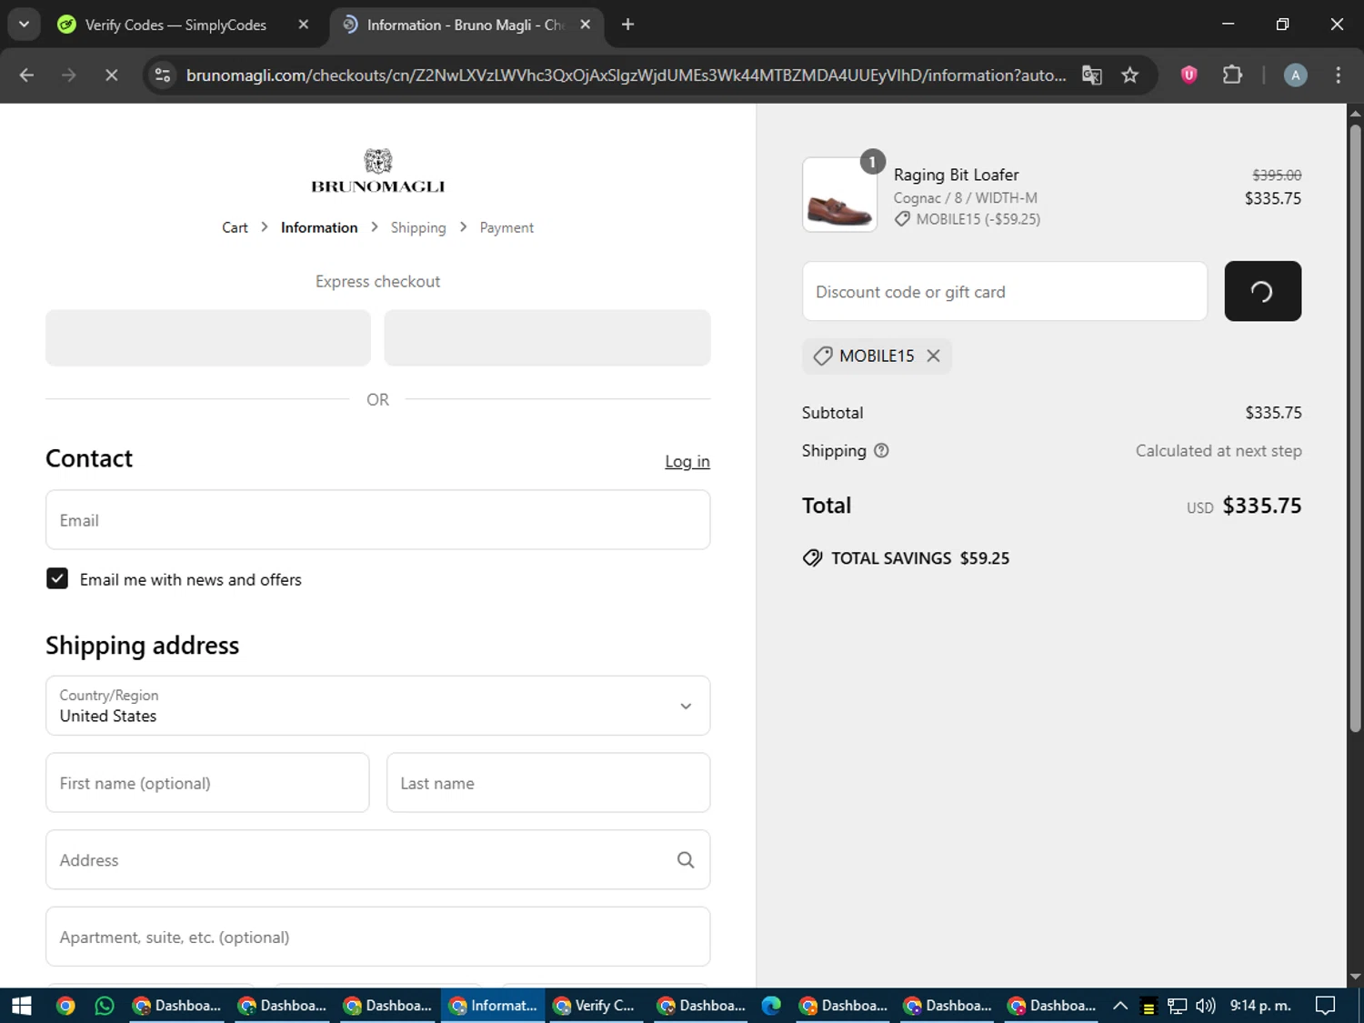
Task: Click the page scrollbar thumb
Action: 1355,427
